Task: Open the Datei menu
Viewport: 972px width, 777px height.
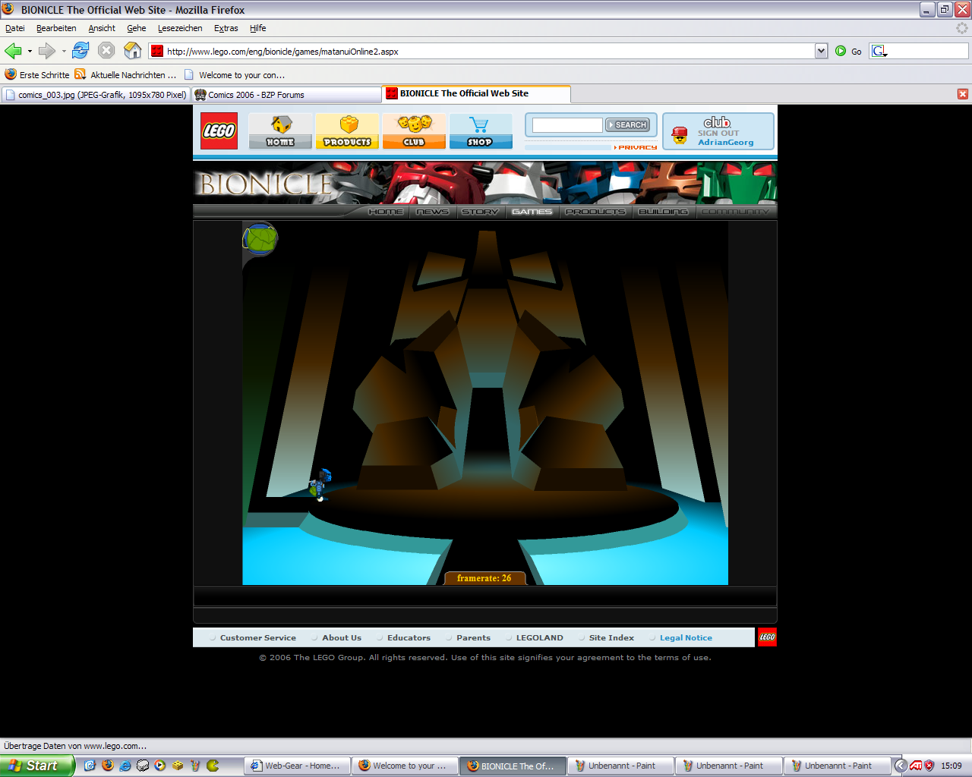Action: tap(15, 28)
